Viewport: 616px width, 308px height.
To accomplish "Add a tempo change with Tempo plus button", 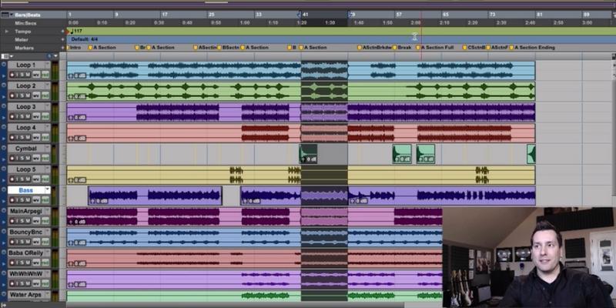I will tap(62, 31).
